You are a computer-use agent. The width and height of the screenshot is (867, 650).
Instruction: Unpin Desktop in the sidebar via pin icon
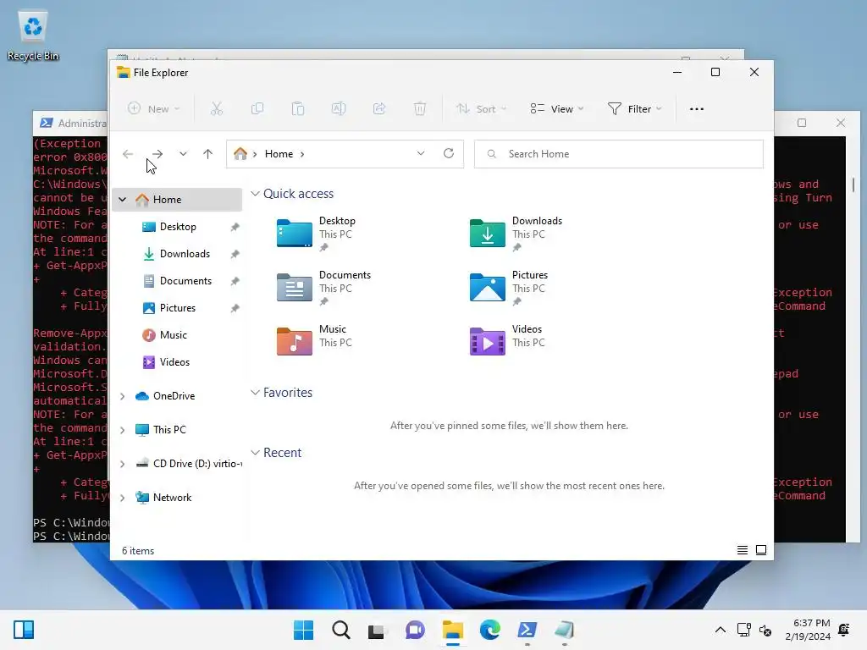[235, 227]
